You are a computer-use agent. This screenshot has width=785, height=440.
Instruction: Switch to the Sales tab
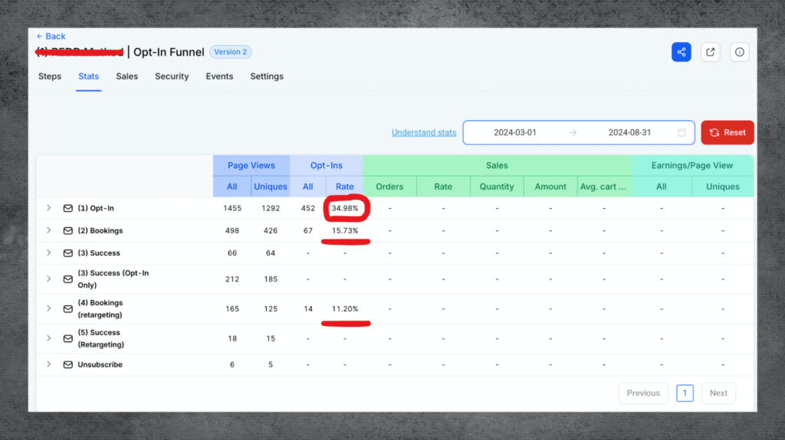127,77
